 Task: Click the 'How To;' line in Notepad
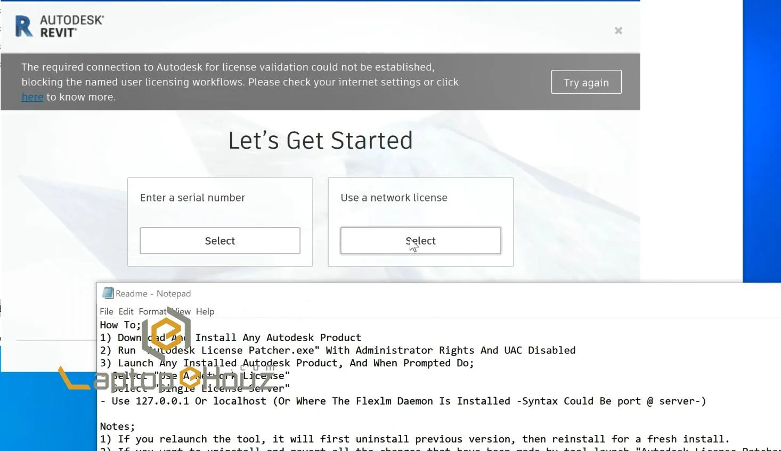[120, 325]
